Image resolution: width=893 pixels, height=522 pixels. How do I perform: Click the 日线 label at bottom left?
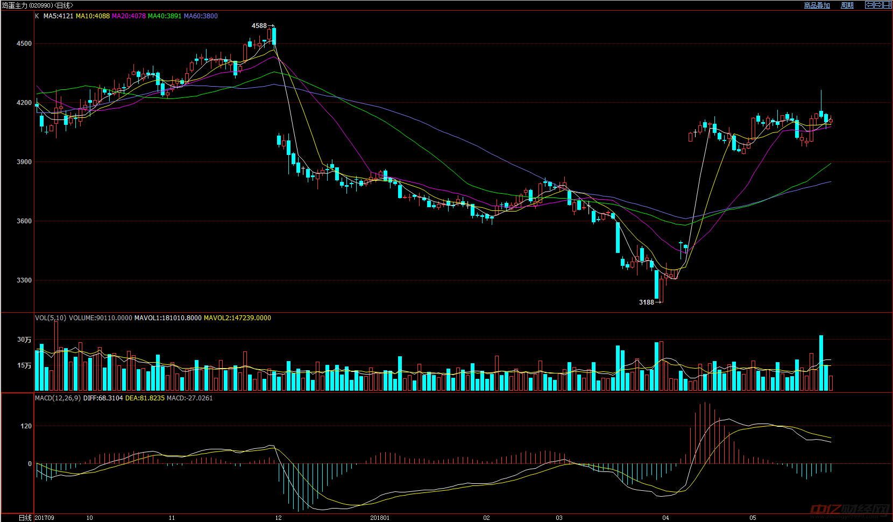pyautogui.click(x=25, y=518)
